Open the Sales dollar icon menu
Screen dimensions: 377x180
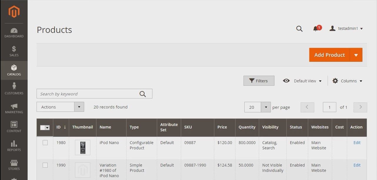[x=14, y=49]
